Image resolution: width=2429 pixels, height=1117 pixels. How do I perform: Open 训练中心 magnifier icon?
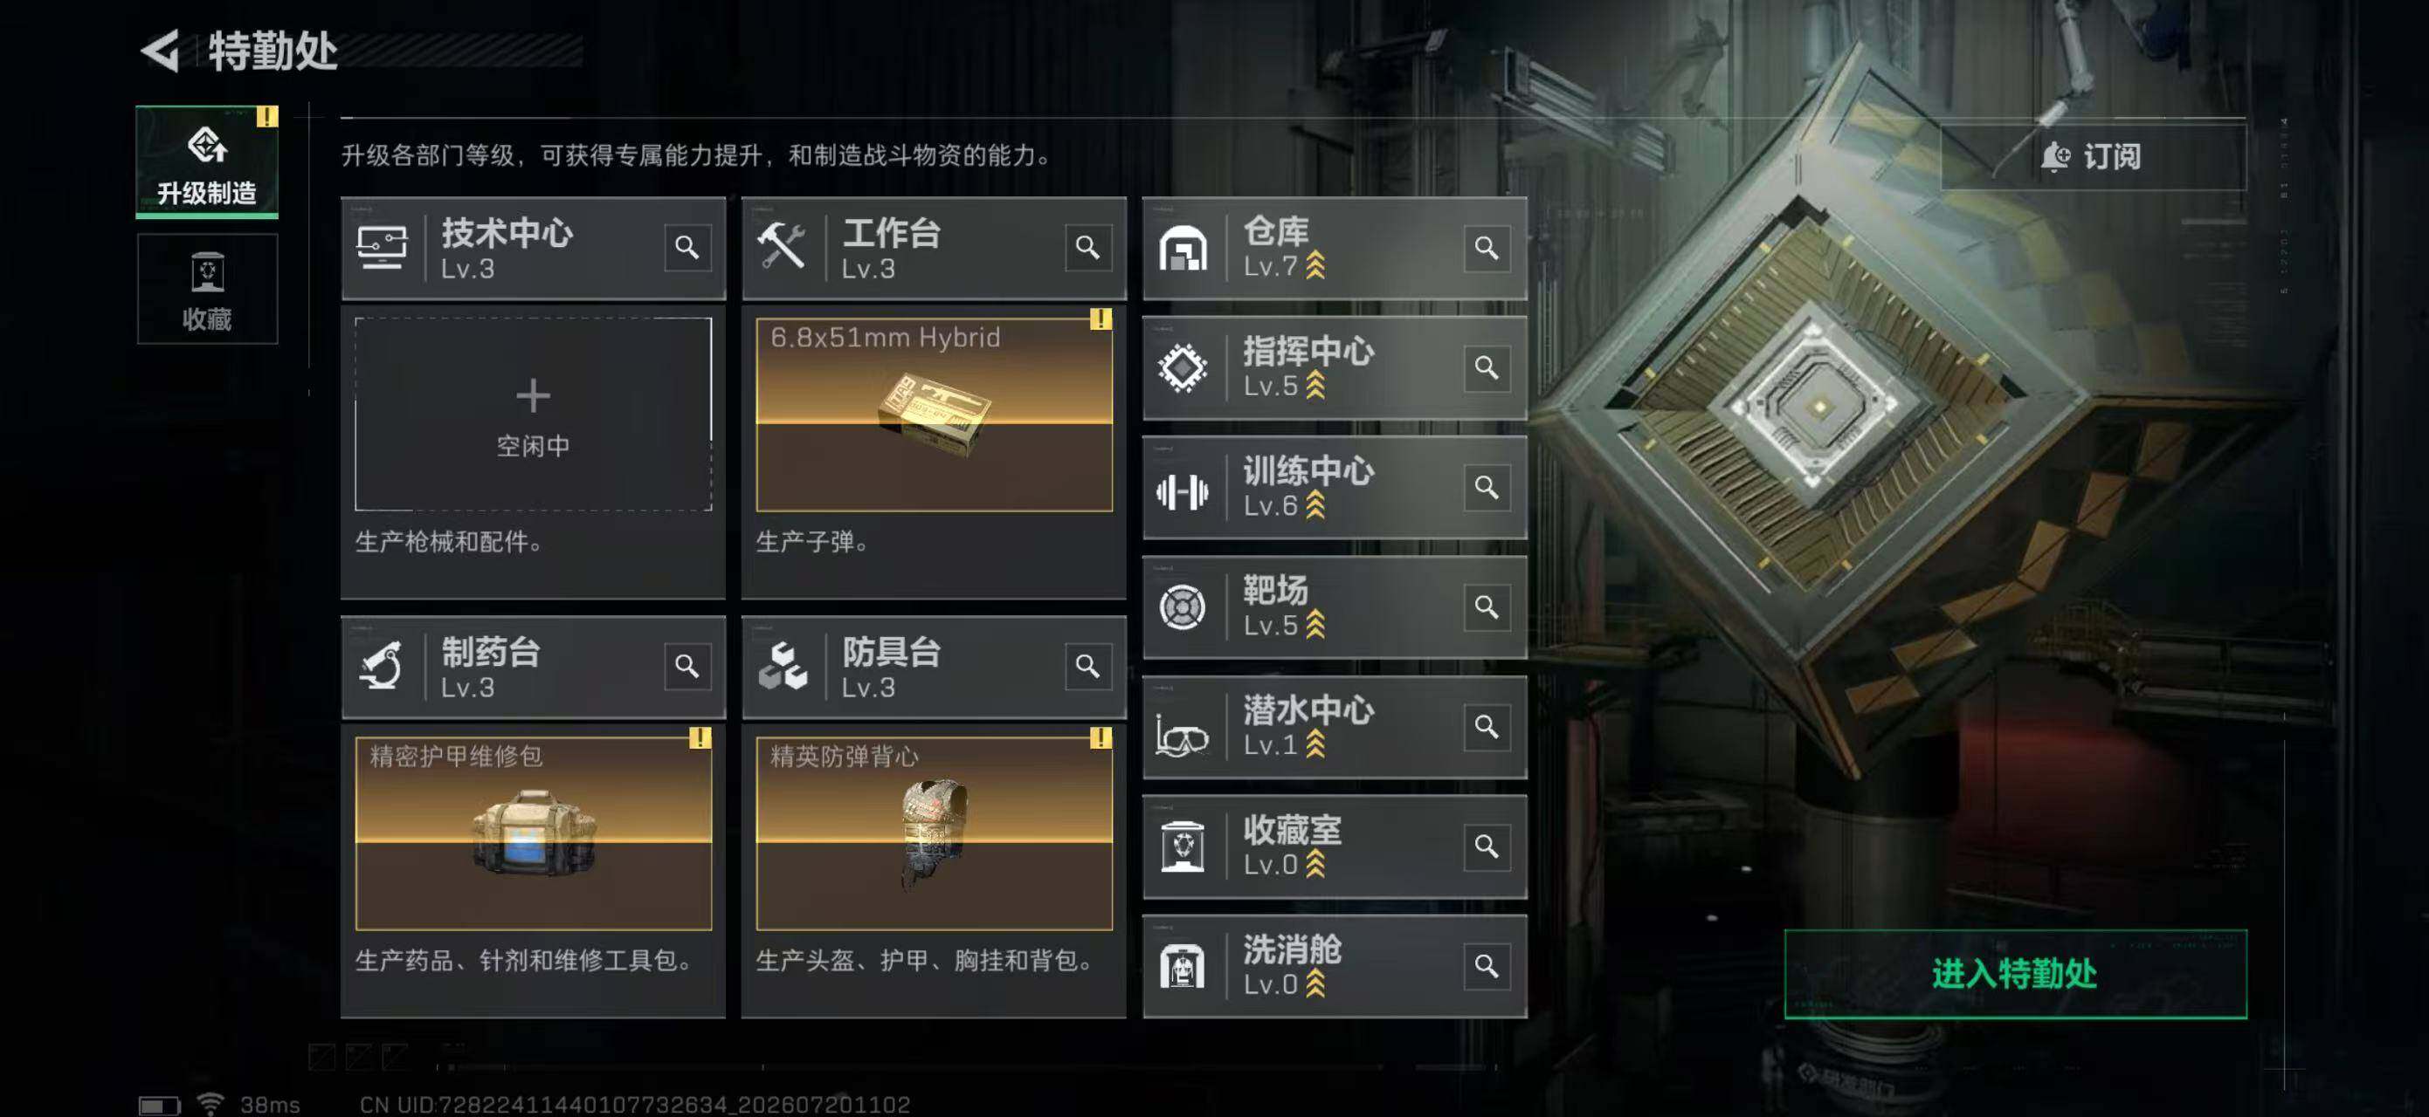(1486, 487)
